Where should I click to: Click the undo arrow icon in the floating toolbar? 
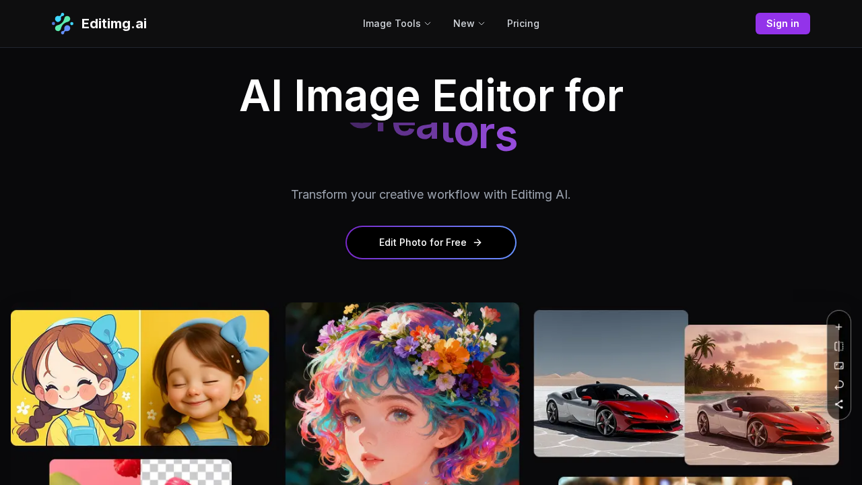pos(838,385)
